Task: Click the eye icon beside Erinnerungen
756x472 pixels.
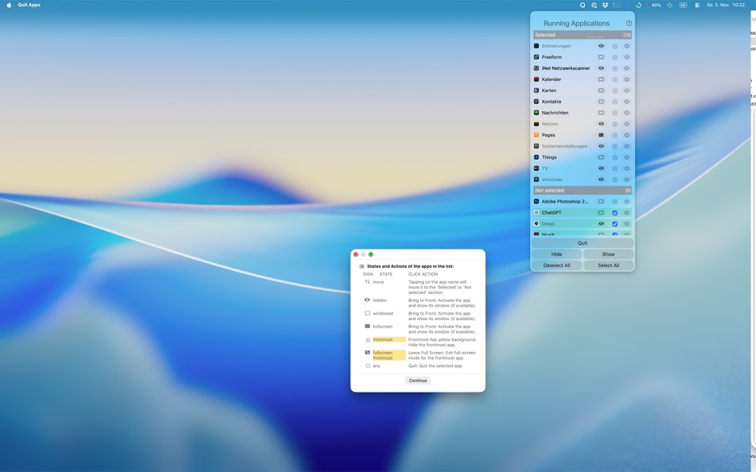Action: [x=600, y=45]
